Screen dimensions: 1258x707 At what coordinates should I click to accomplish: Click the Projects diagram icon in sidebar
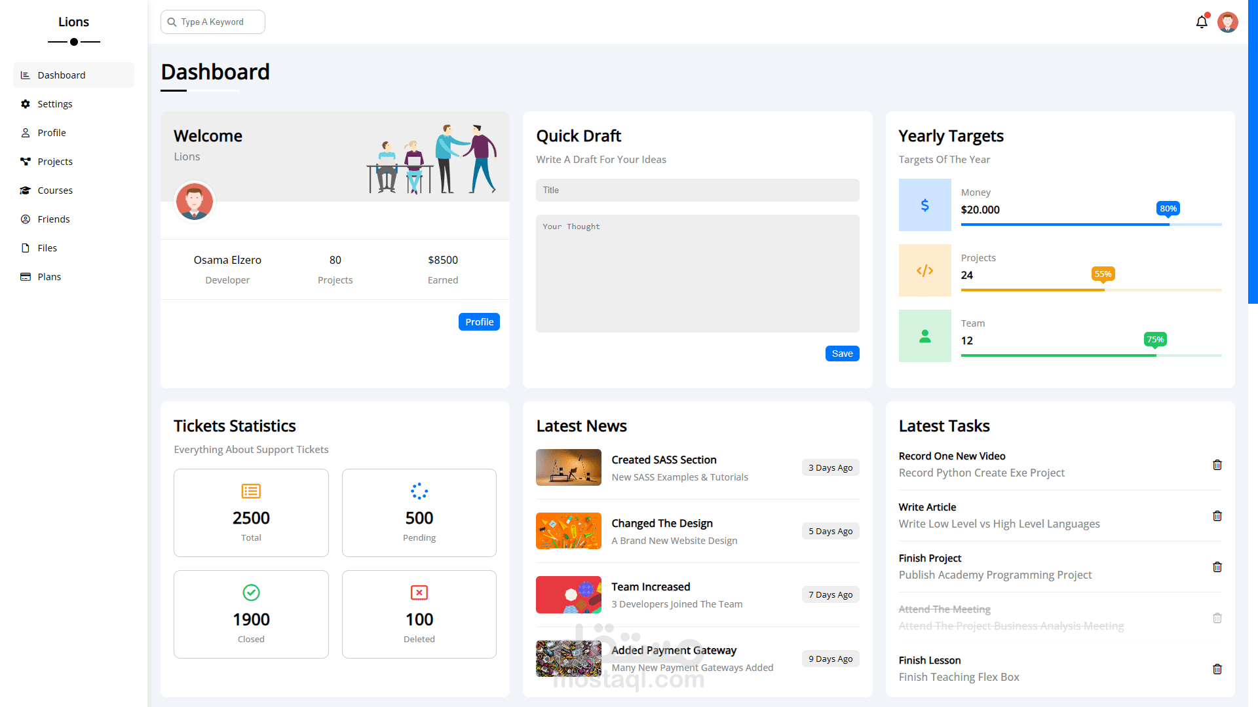coord(26,162)
